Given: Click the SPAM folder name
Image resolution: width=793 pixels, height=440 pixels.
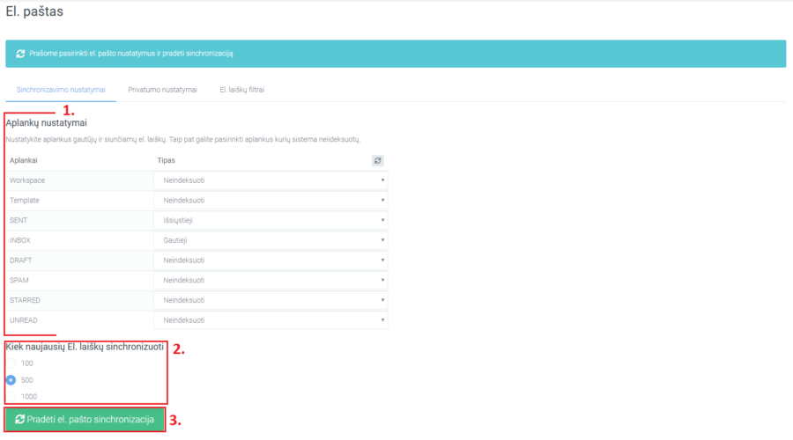Looking at the screenshot, I should click(19, 281).
